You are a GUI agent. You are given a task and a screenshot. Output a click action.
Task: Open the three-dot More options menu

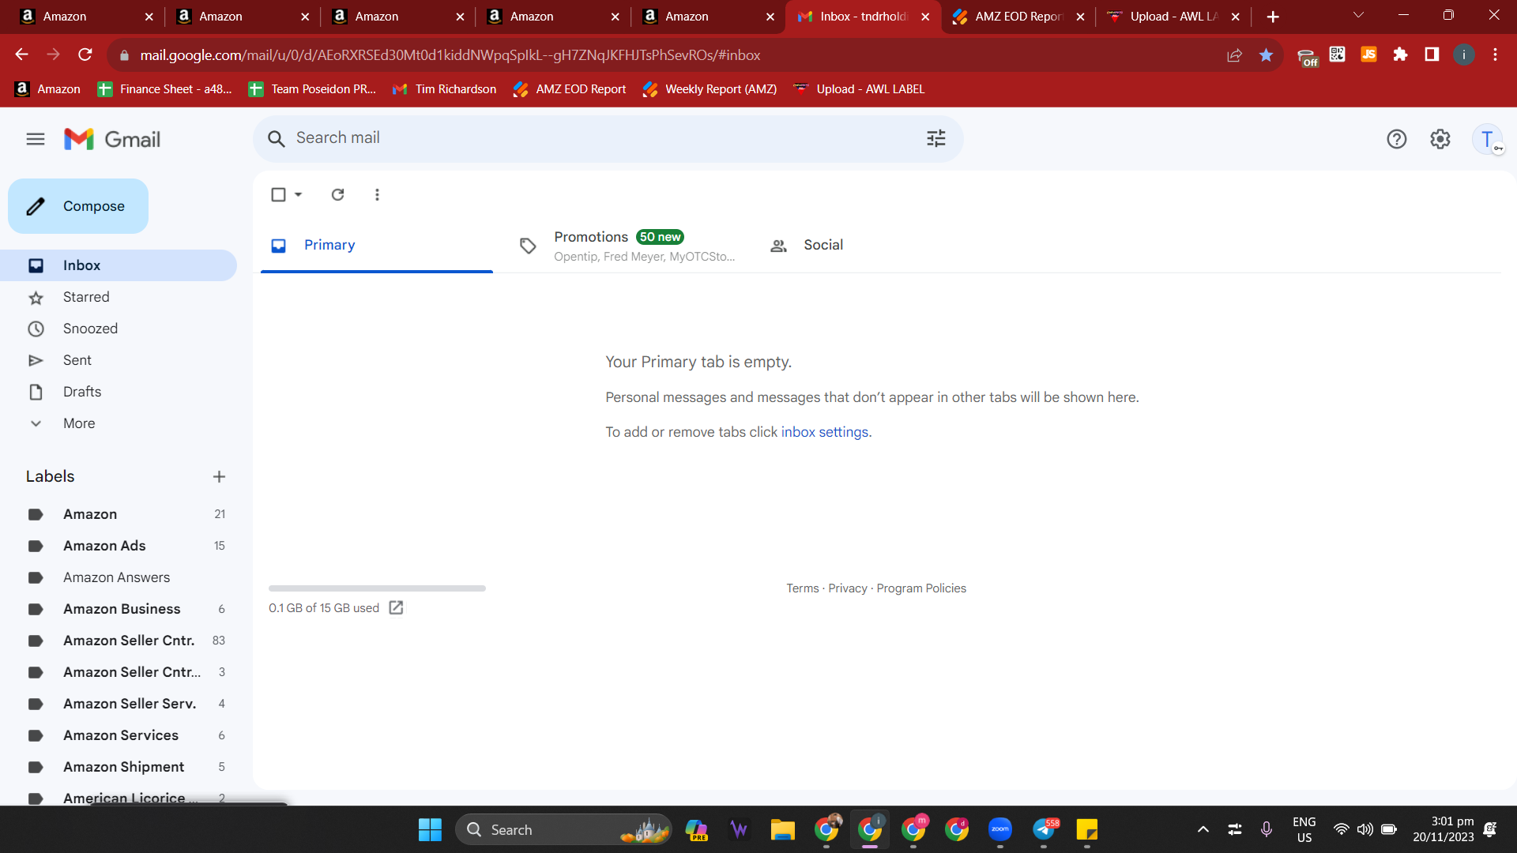pyautogui.click(x=377, y=195)
